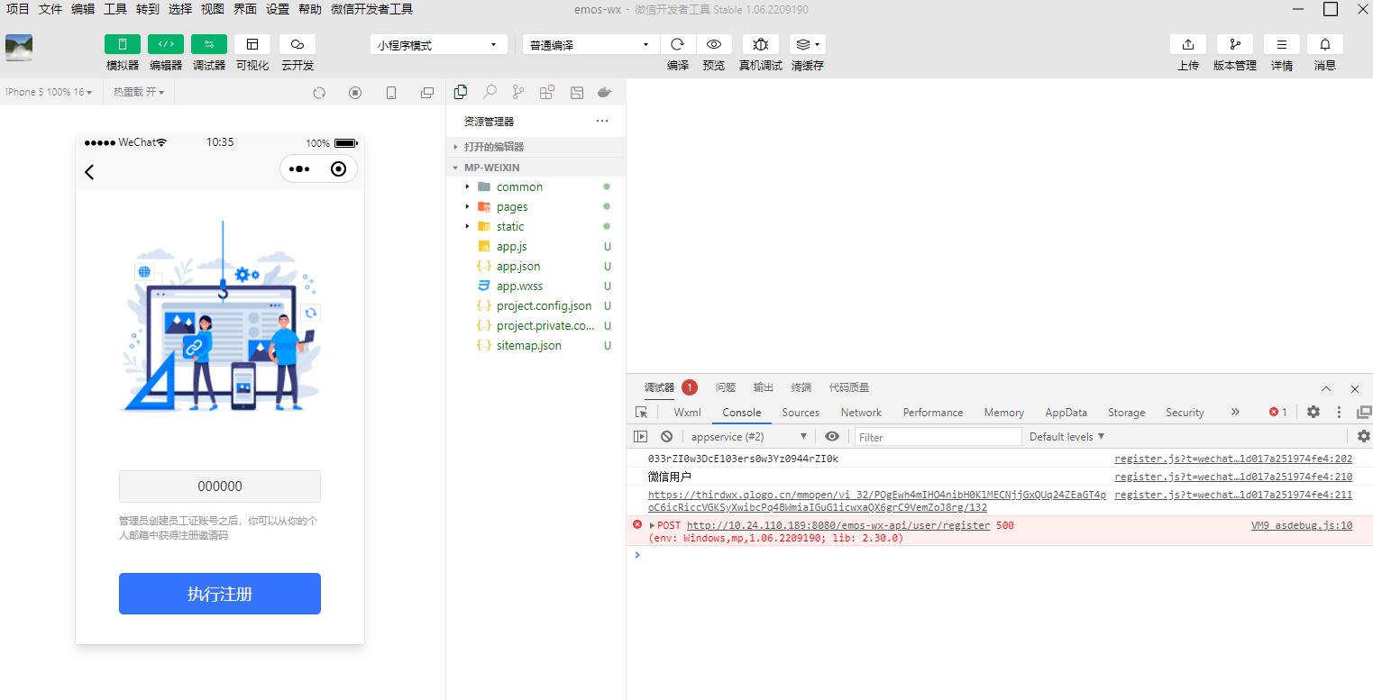Click the 预览 preview eye icon

click(x=714, y=44)
